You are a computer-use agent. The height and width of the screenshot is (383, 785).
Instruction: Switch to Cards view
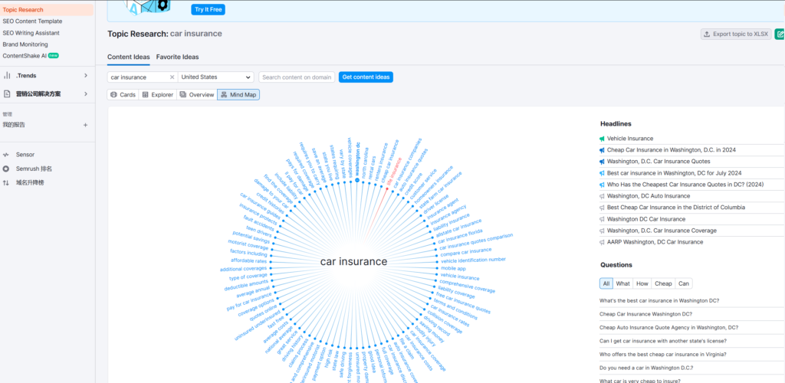click(x=123, y=95)
